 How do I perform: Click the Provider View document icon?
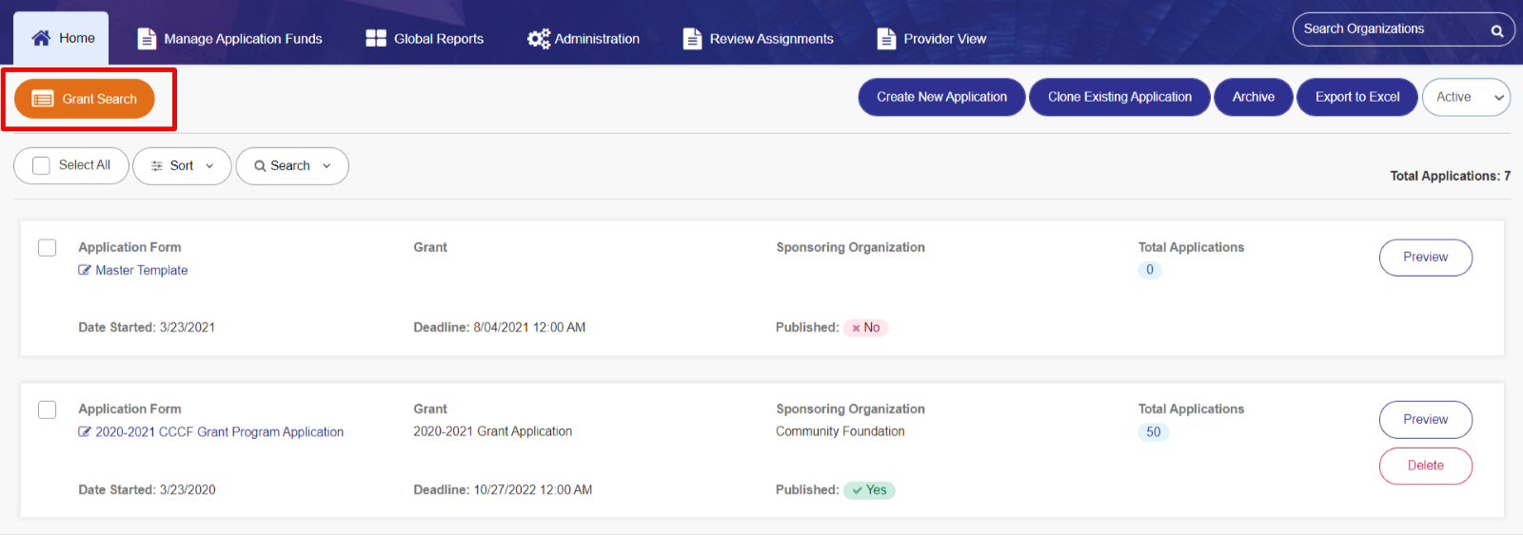pyautogui.click(x=886, y=38)
